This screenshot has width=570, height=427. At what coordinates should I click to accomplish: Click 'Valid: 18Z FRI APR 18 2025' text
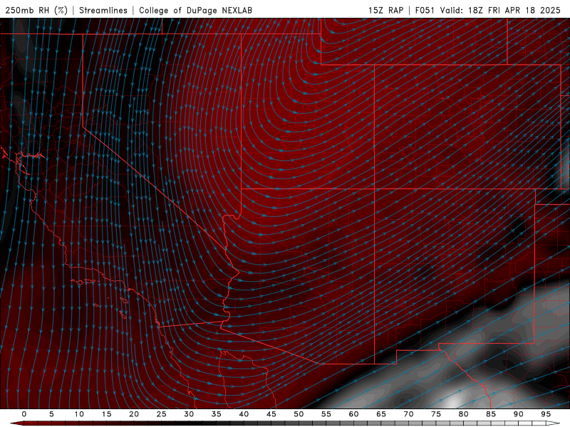click(501, 10)
